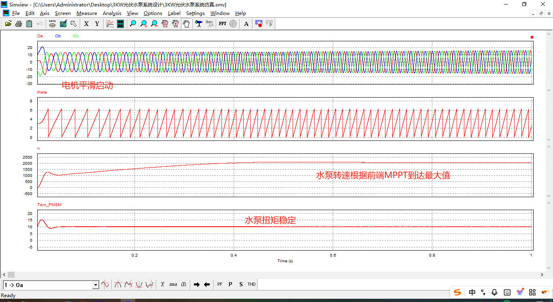Screen dimensions: 553x302
Task: Click the red marker square above plot
Action: point(532,37)
